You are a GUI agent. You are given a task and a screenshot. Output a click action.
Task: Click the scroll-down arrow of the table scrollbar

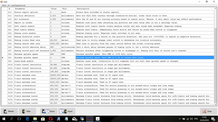click(x=215, y=105)
